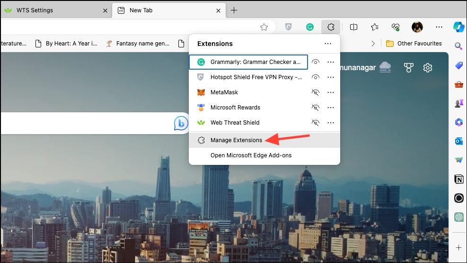Select MetaMask extension entry
Viewport: 467px width, 263px height.
pyautogui.click(x=248, y=92)
